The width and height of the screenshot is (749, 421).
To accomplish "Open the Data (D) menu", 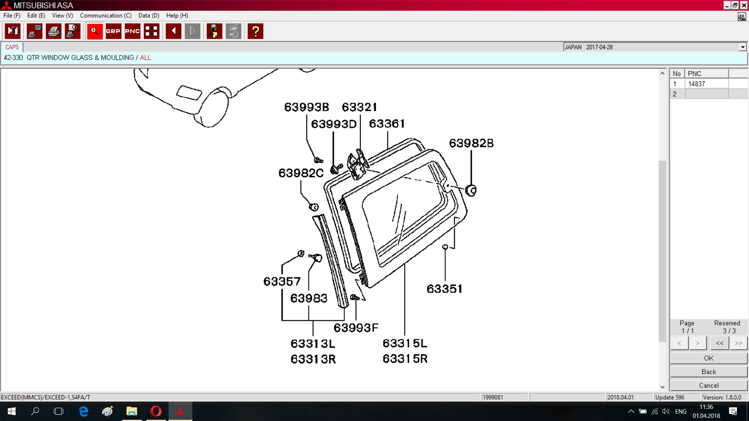I will click(x=149, y=16).
